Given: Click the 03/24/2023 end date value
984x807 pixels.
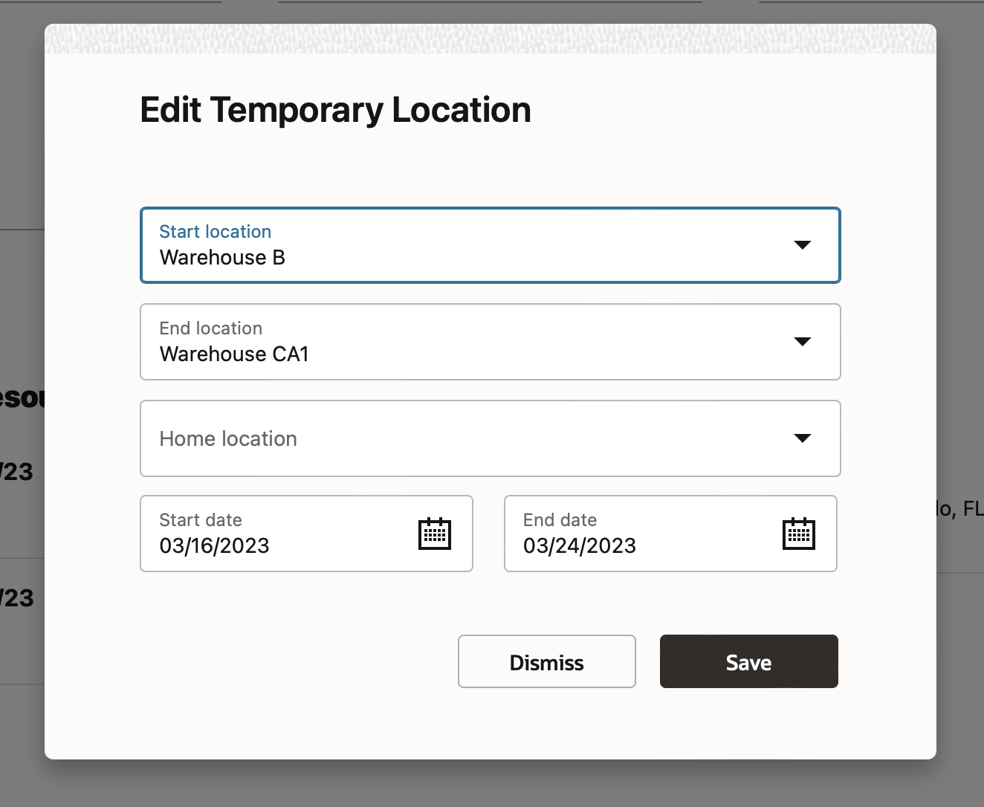Looking at the screenshot, I should click(579, 546).
